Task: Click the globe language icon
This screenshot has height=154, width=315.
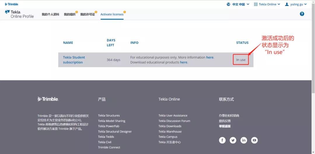Action: [228, 4]
